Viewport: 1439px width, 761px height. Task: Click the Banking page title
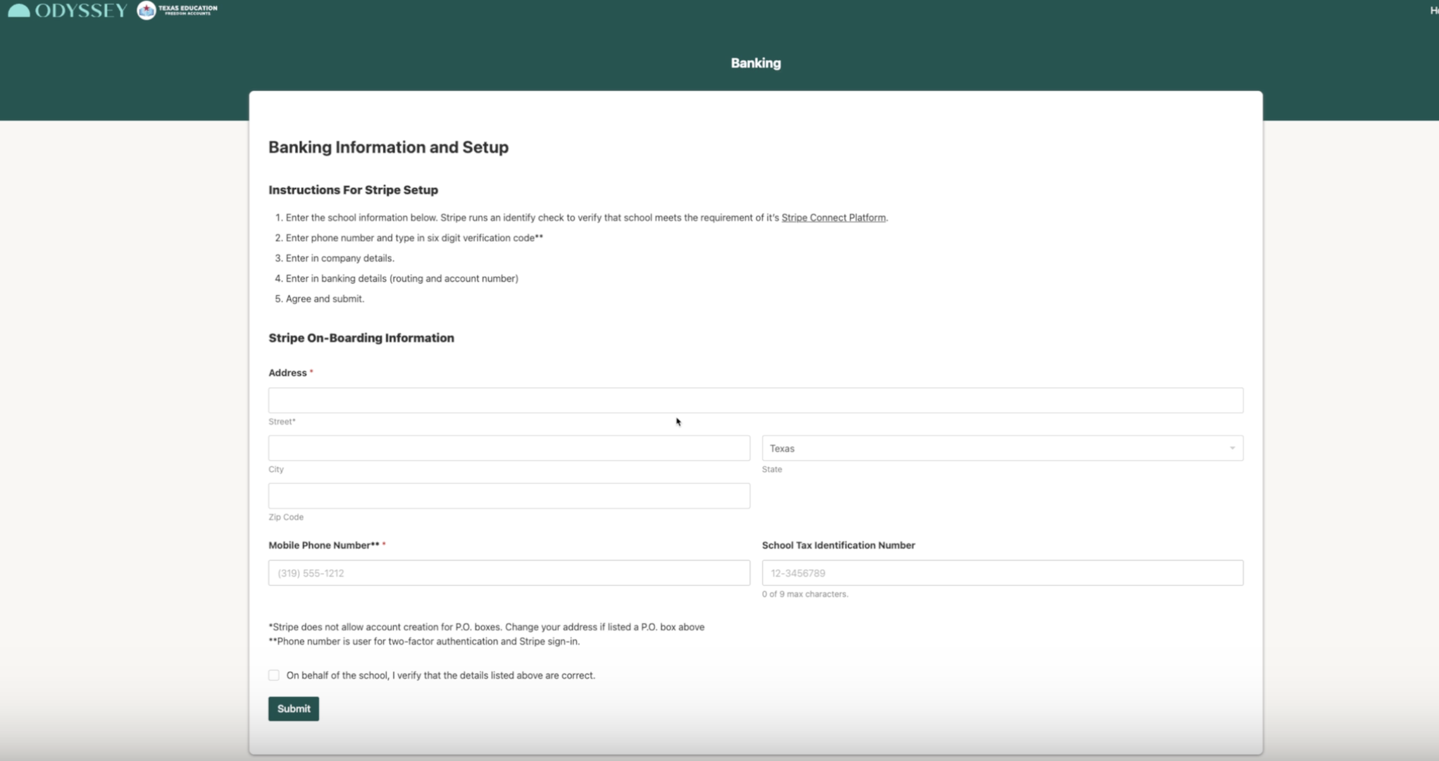click(x=755, y=63)
